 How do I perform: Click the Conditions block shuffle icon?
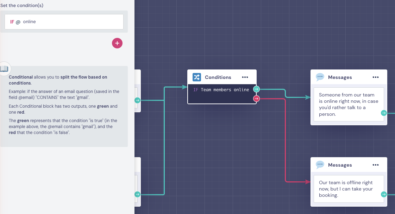tap(197, 77)
